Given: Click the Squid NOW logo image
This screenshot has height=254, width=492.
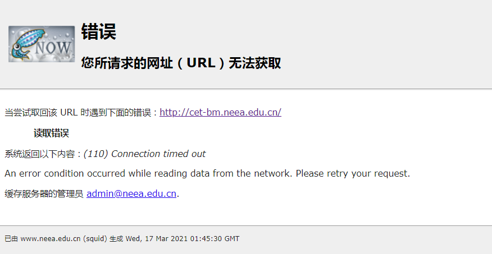Looking at the screenshot, I should (x=42, y=44).
